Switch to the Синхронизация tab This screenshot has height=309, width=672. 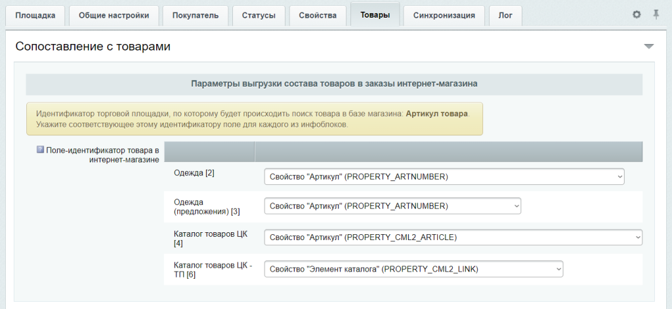[444, 15]
